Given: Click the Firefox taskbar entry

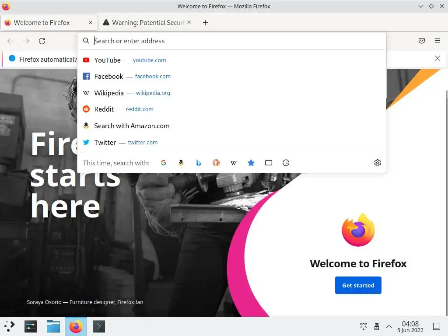Looking at the screenshot, I should [76, 326].
